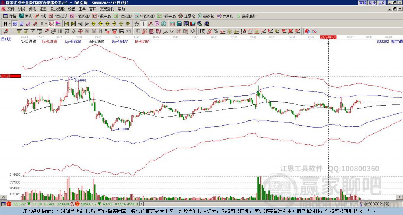This screenshot has width=403, height=215.
Task: Open the 板块 sectors view
Action: pyautogui.click(x=25, y=16)
